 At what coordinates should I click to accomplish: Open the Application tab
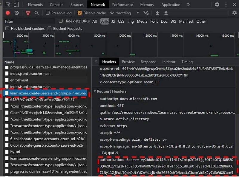point(171,5)
